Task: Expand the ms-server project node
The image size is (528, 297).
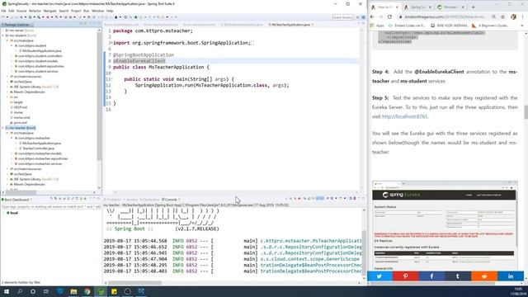Action: coord(3,31)
